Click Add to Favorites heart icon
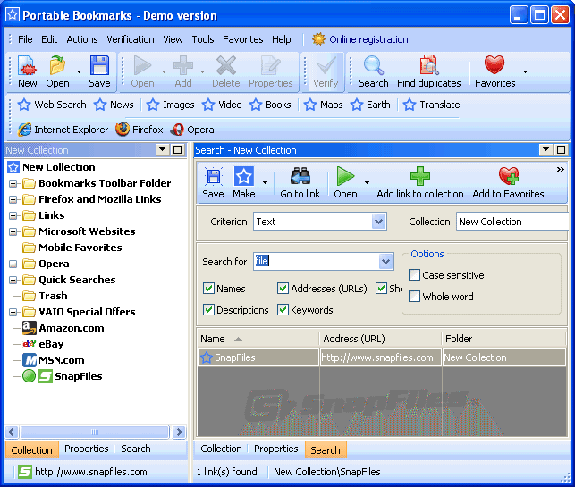The width and height of the screenshot is (575, 487). 508,176
